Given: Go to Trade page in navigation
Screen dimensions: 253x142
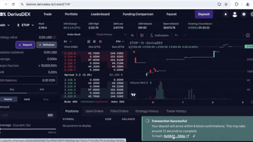Looking at the screenshot, I should pyautogui.click(x=47, y=14).
